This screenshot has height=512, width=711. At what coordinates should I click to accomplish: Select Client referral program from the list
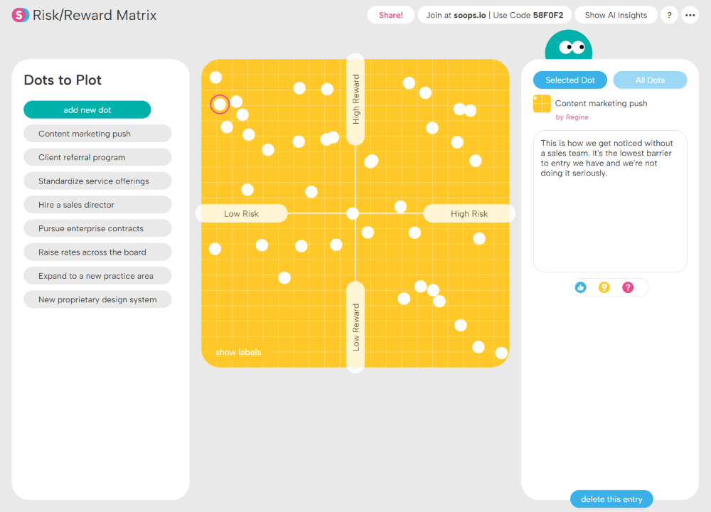(x=97, y=156)
